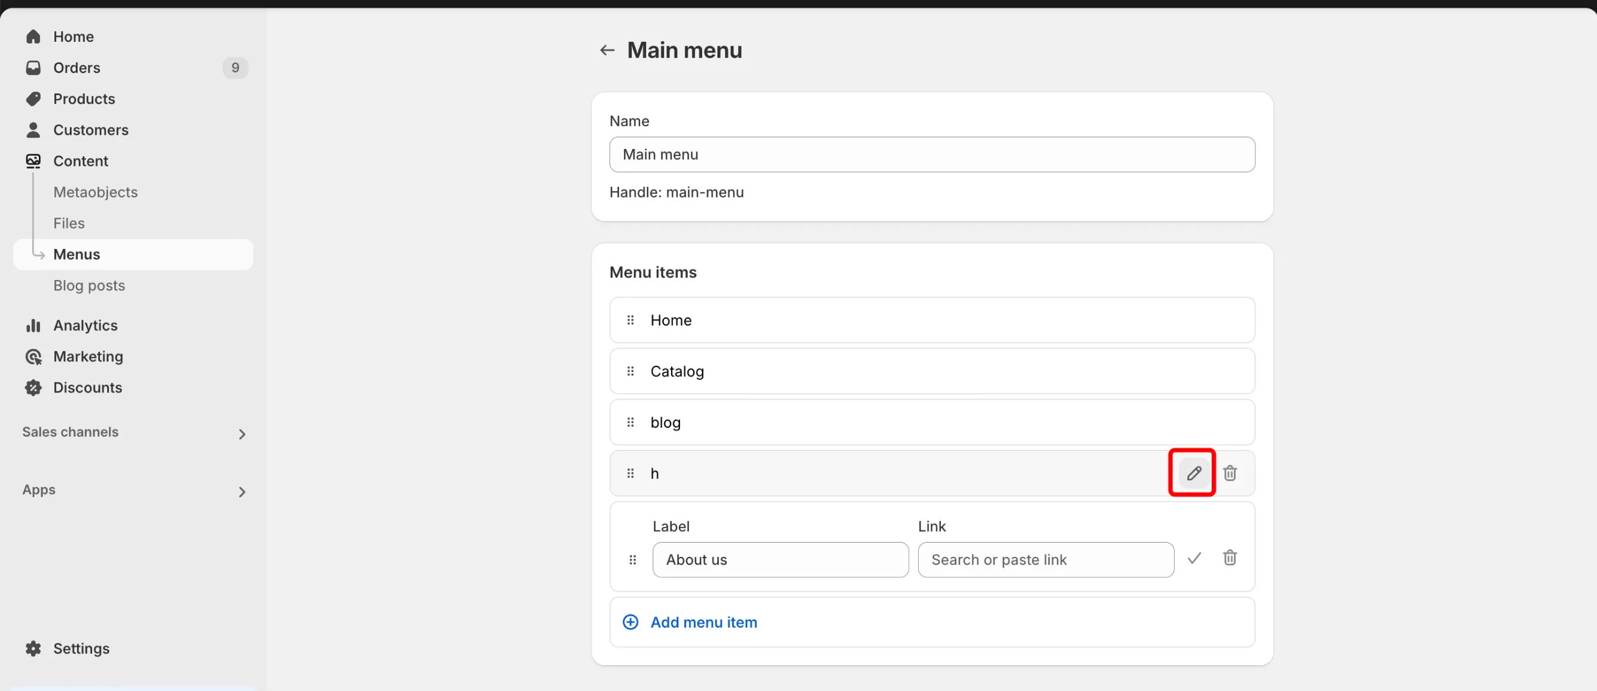Open the Settings page
The image size is (1597, 691).
[x=81, y=648]
